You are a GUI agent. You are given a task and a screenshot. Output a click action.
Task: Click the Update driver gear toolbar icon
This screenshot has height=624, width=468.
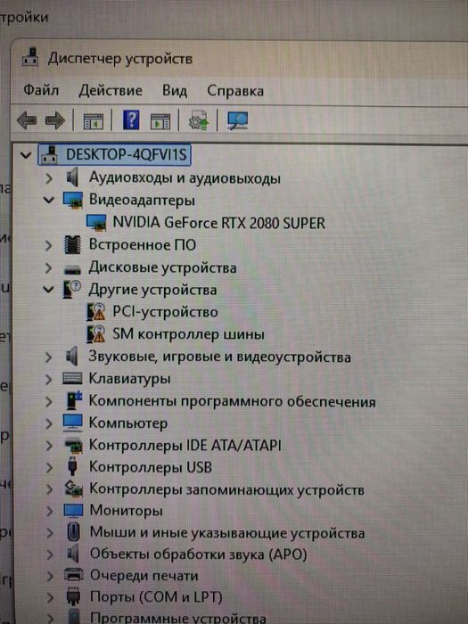(x=199, y=120)
